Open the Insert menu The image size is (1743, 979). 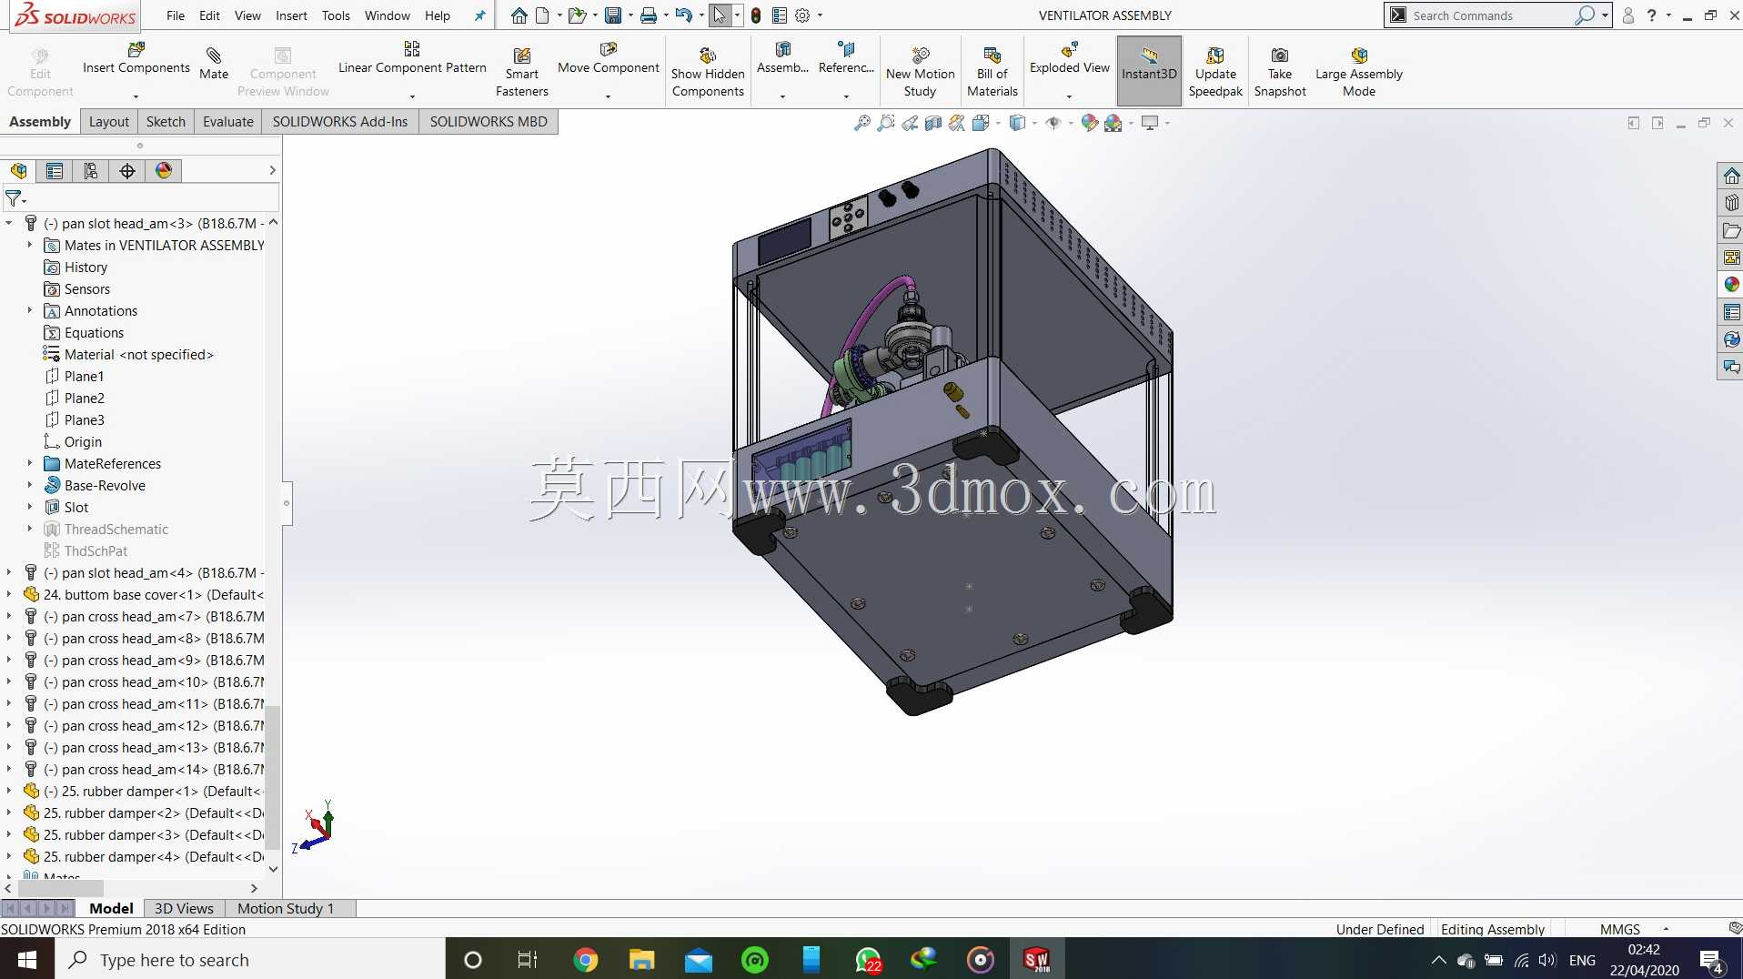(x=291, y=15)
